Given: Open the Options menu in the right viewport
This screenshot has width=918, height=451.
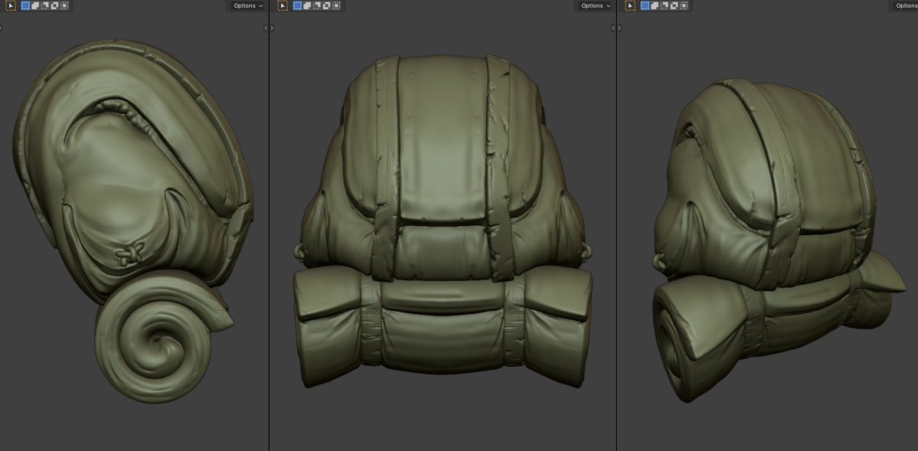Looking at the screenshot, I should (x=906, y=5).
